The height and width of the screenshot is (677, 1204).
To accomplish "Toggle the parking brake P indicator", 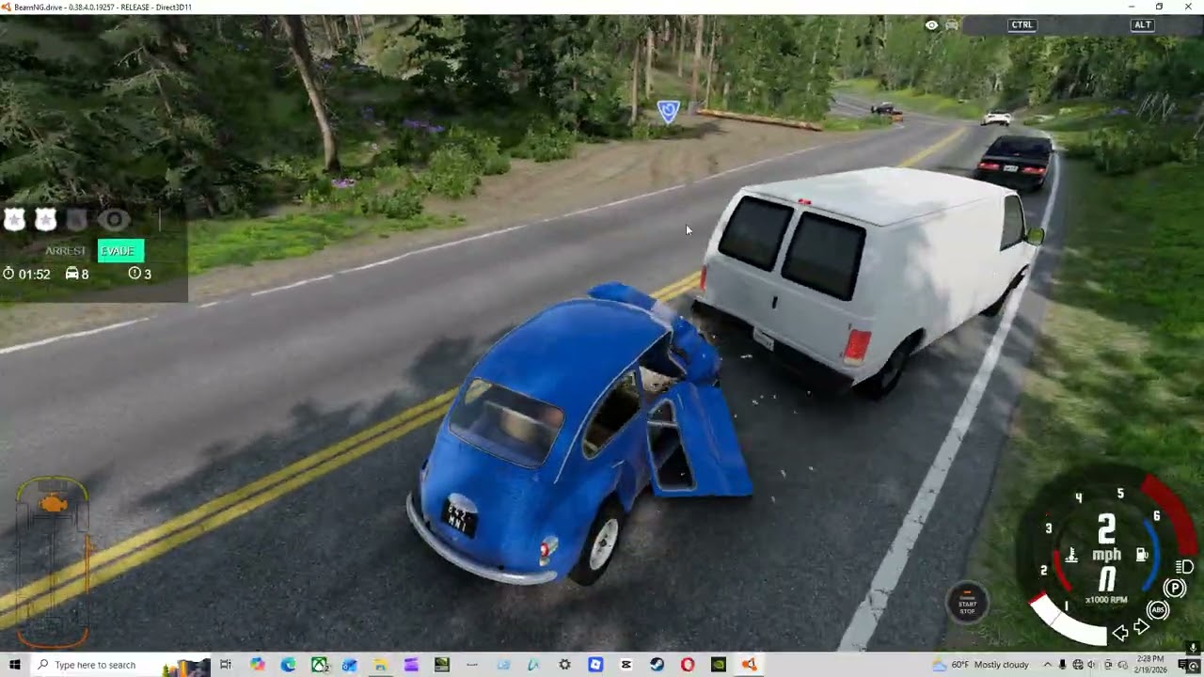I will point(1175,588).
